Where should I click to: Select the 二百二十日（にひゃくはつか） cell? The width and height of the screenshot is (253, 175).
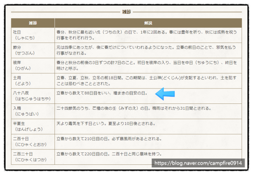pyautogui.click(x=33, y=157)
